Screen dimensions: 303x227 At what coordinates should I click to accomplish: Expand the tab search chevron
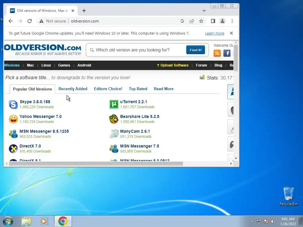click(204, 11)
